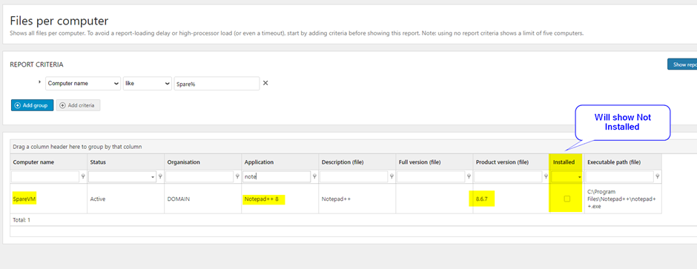Image resolution: width=697 pixels, height=269 pixels.
Task: Open filter menu icon for Description column
Action: click(x=392, y=176)
